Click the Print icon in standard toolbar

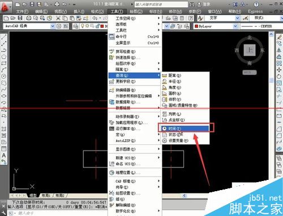pos(28,18)
